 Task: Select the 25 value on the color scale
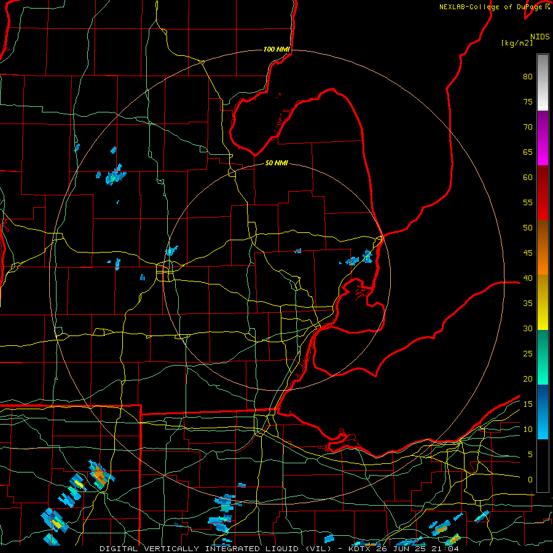click(528, 353)
